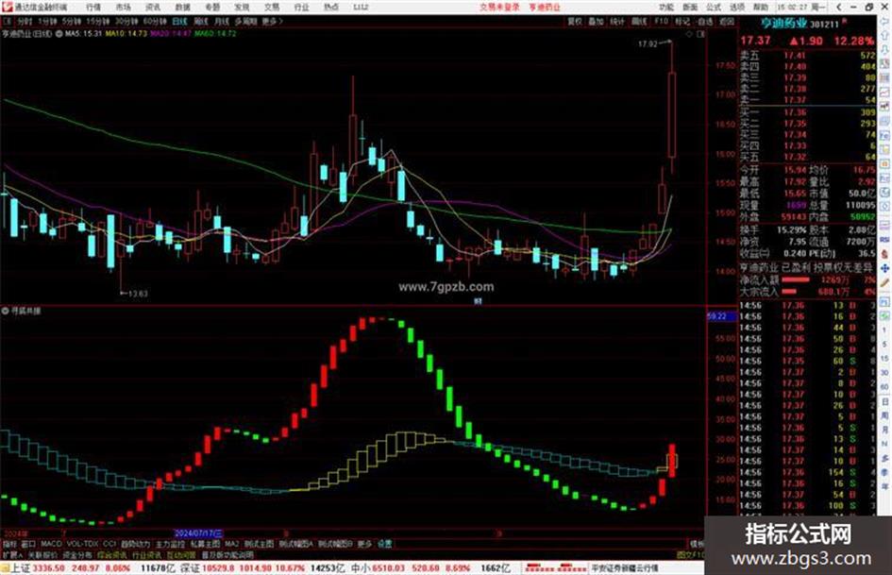
Task: Open F10 company info
Action: (661, 21)
